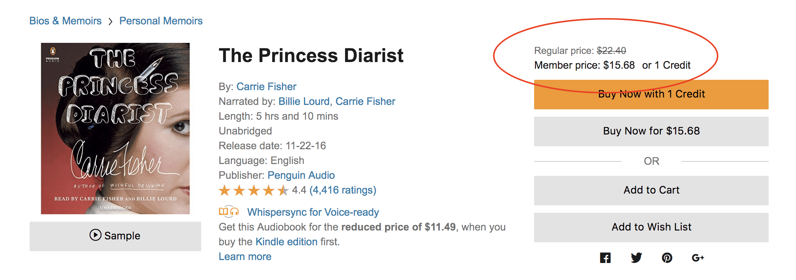796x280 pixels.
Task: Share the audiobook on Twitter
Action: pyautogui.click(x=637, y=258)
